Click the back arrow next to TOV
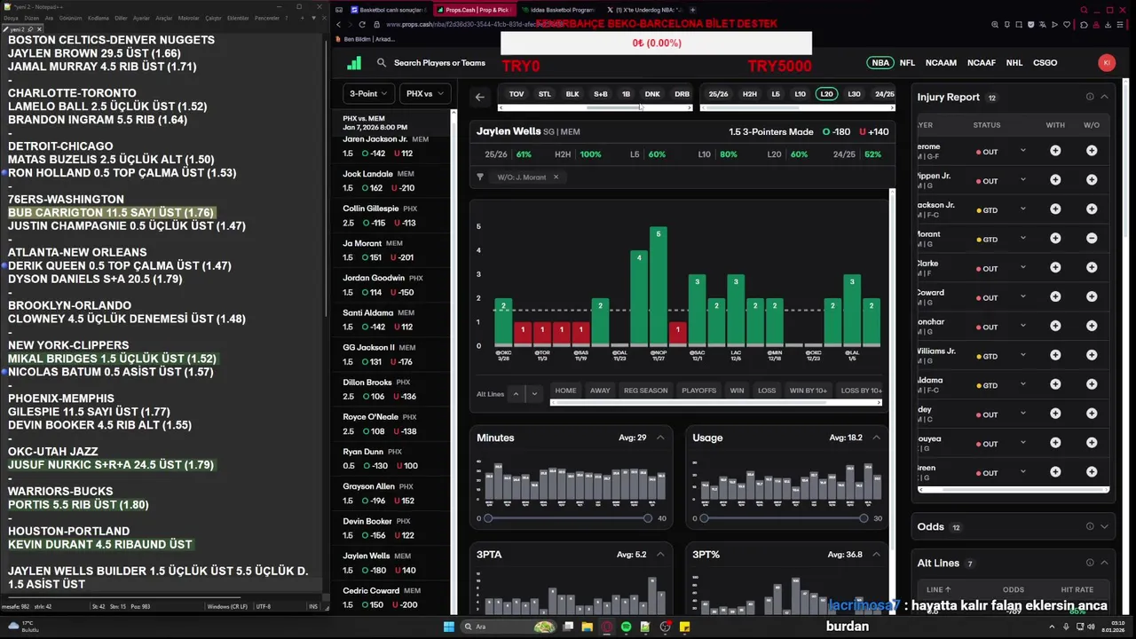This screenshot has height=639, width=1136. point(480,98)
